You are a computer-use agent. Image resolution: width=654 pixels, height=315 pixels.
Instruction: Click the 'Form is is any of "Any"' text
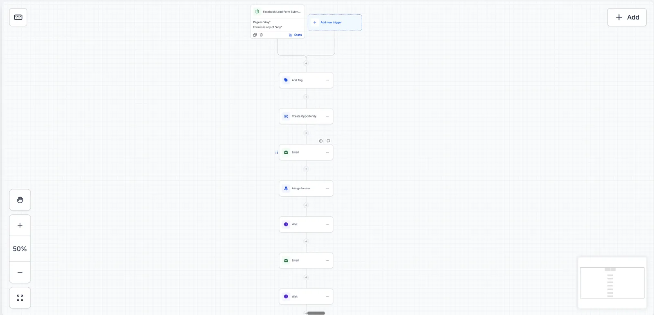pyautogui.click(x=267, y=27)
